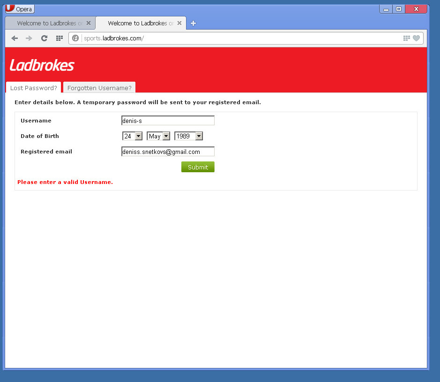
Task: Open a new tab with the plus icon
Action: point(193,23)
